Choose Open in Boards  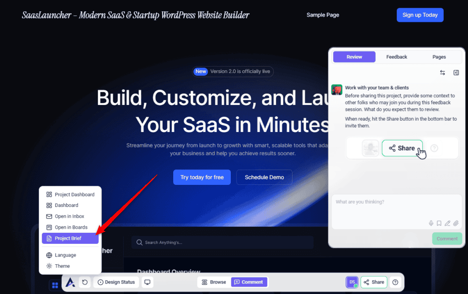[x=70, y=227]
